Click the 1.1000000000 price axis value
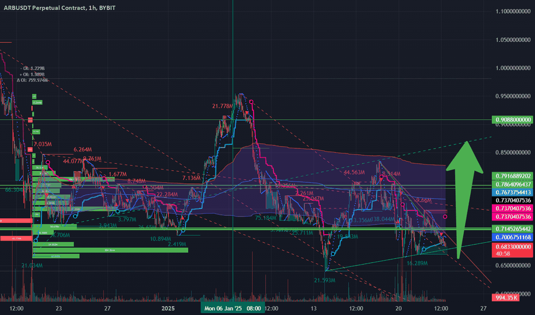 coord(513,11)
